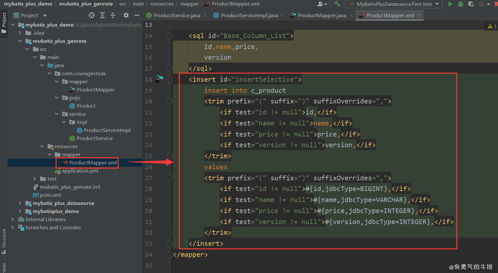
Task: Click line number 26 in gutter
Action: (x=149, y=167)
